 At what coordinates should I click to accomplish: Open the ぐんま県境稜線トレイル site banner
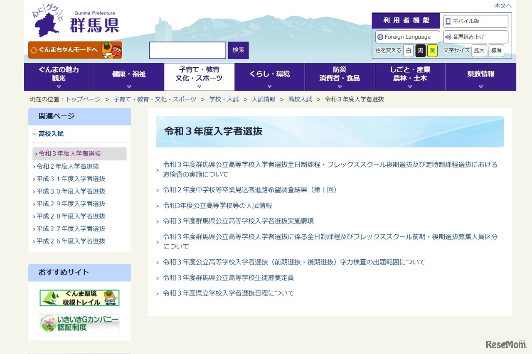pos(79,297)
